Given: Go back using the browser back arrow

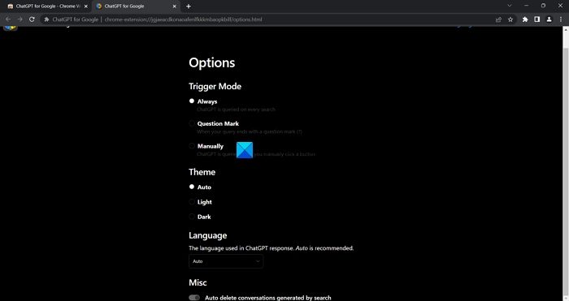Looking at the screenshot, I should [8, 19].
